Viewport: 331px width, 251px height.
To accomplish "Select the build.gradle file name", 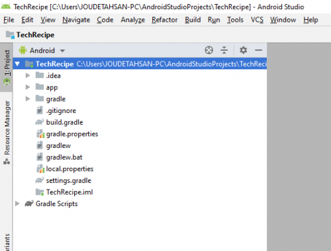I will [64, 122].
